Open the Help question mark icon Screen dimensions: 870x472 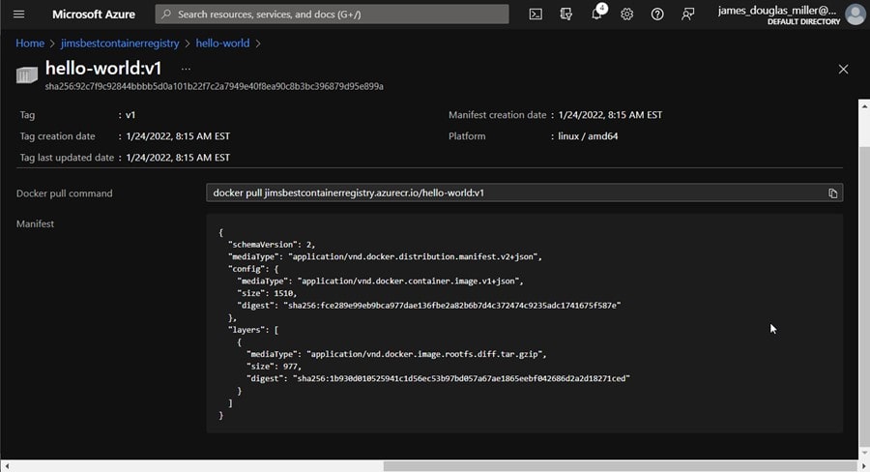657,15
